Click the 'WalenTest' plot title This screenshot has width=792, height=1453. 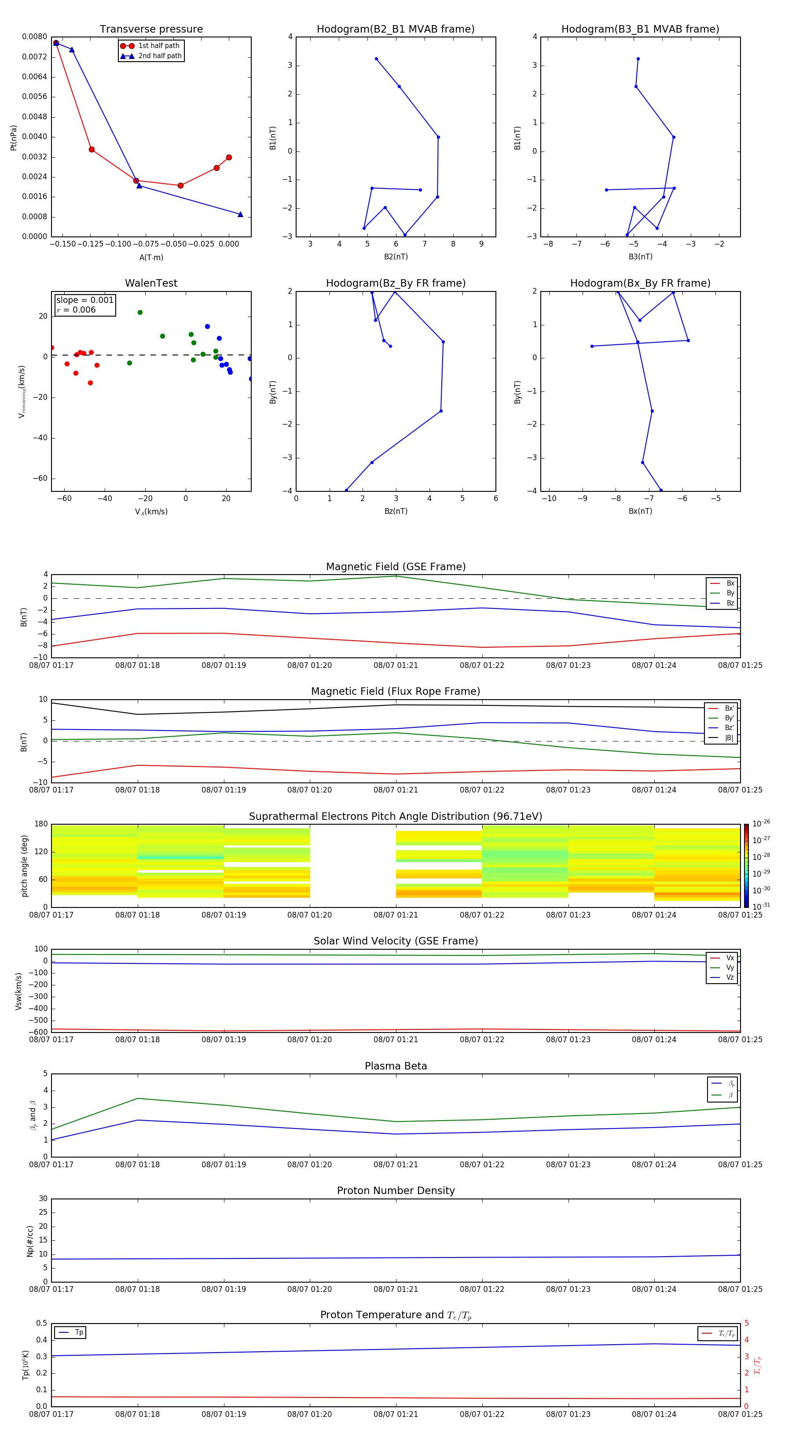click(x=151, y=283)
